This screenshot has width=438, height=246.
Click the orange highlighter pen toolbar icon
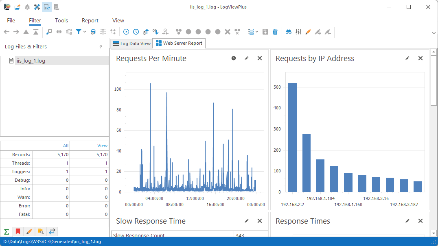point(308,32)
